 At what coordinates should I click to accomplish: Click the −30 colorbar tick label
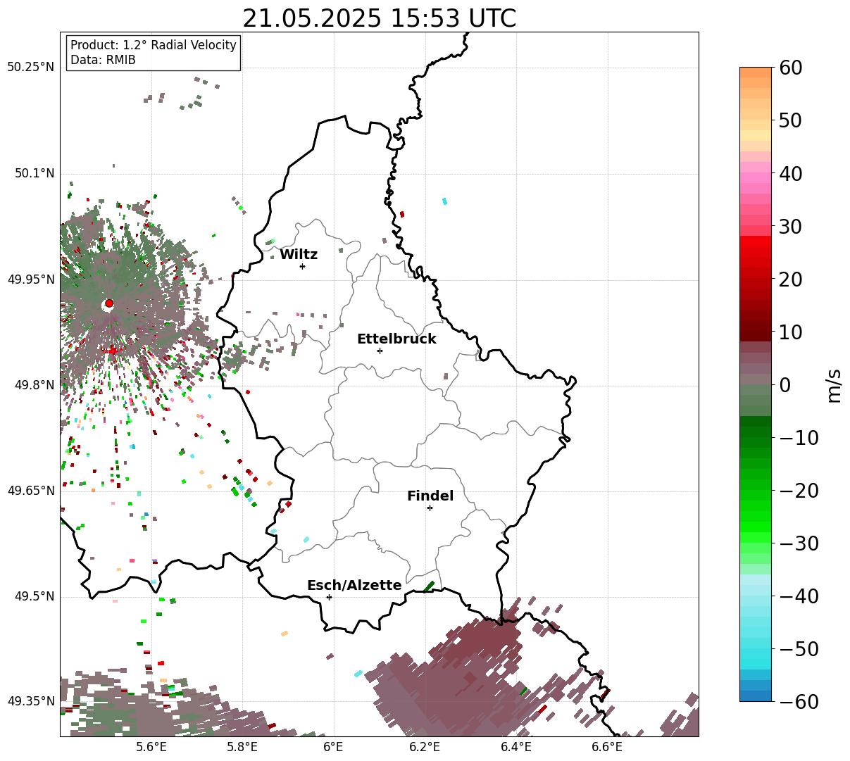pos(799,543)
